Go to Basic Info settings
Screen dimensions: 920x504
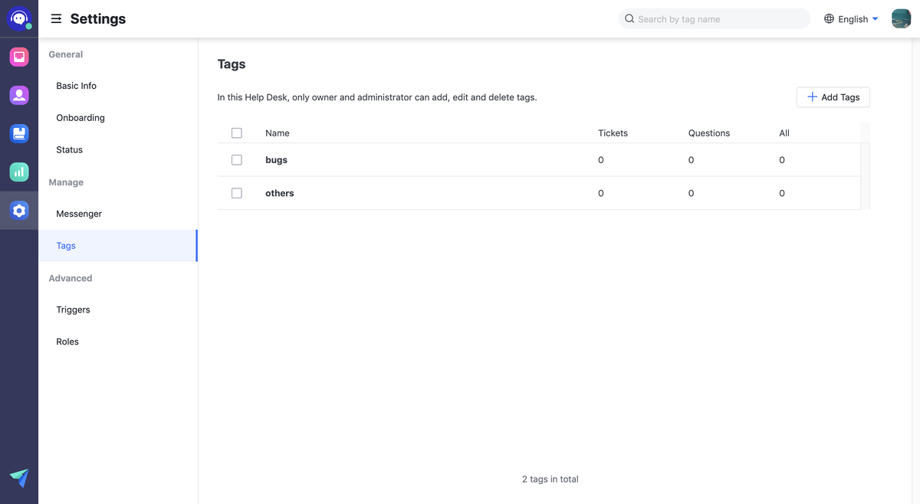[x=76, y=86]
